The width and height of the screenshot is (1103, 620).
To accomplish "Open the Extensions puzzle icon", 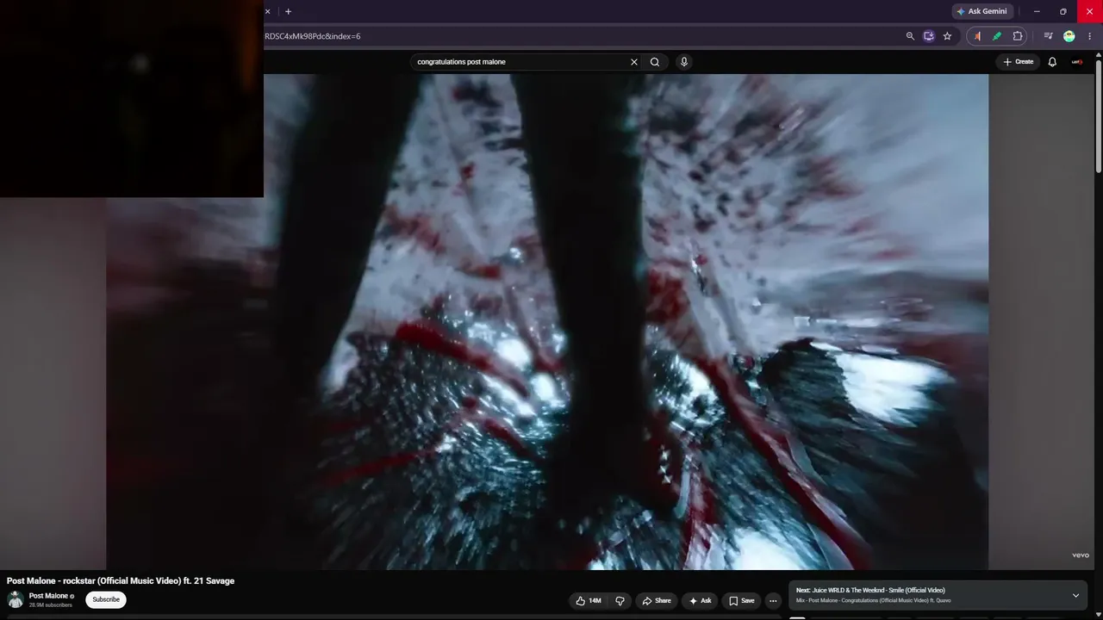I will pos(1018,36).
